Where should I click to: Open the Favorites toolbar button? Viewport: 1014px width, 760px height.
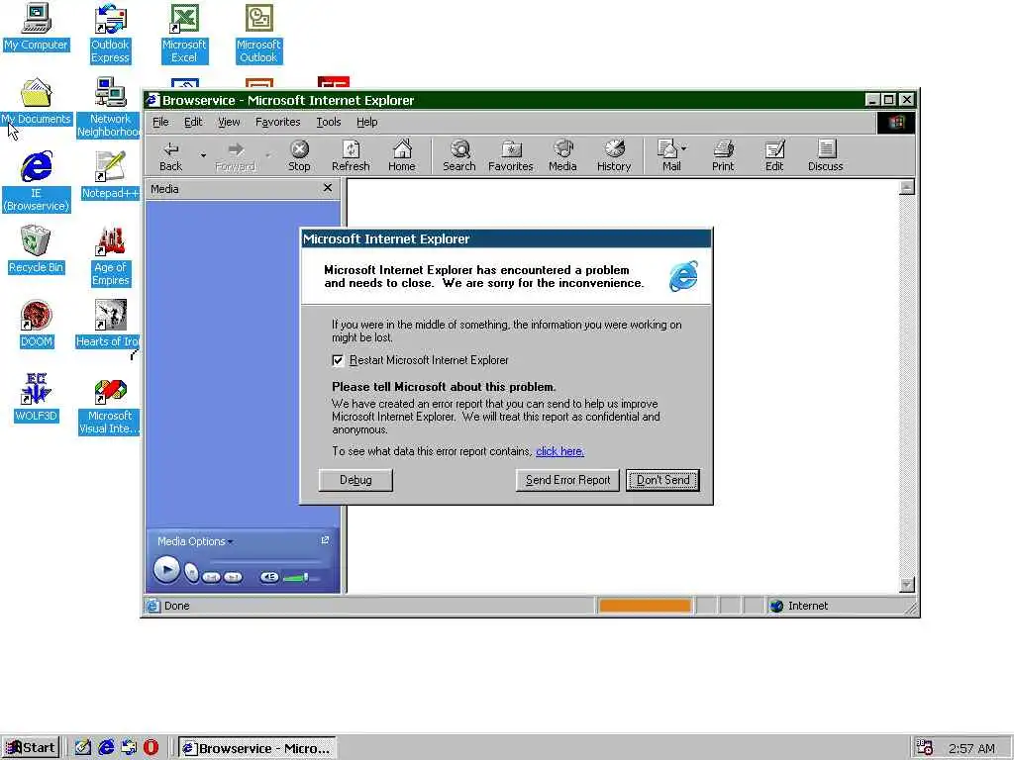(x=511, y=155)
